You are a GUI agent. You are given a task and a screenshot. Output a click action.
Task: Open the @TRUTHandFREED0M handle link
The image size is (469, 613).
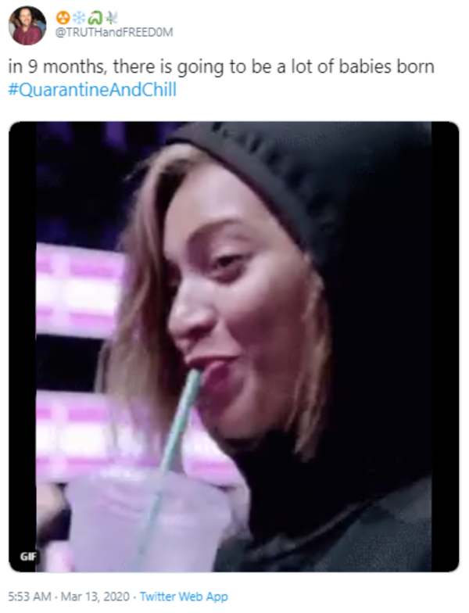click(114, 33)
